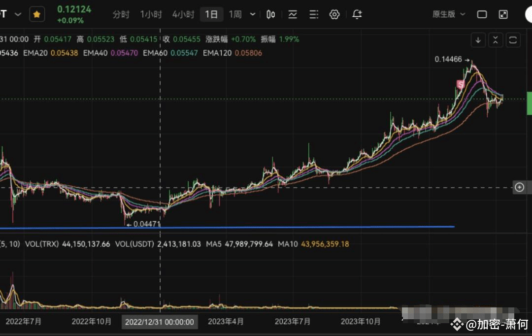Click the fullscreen expand icon
532x336 pixels.
[x=503, y=14]
